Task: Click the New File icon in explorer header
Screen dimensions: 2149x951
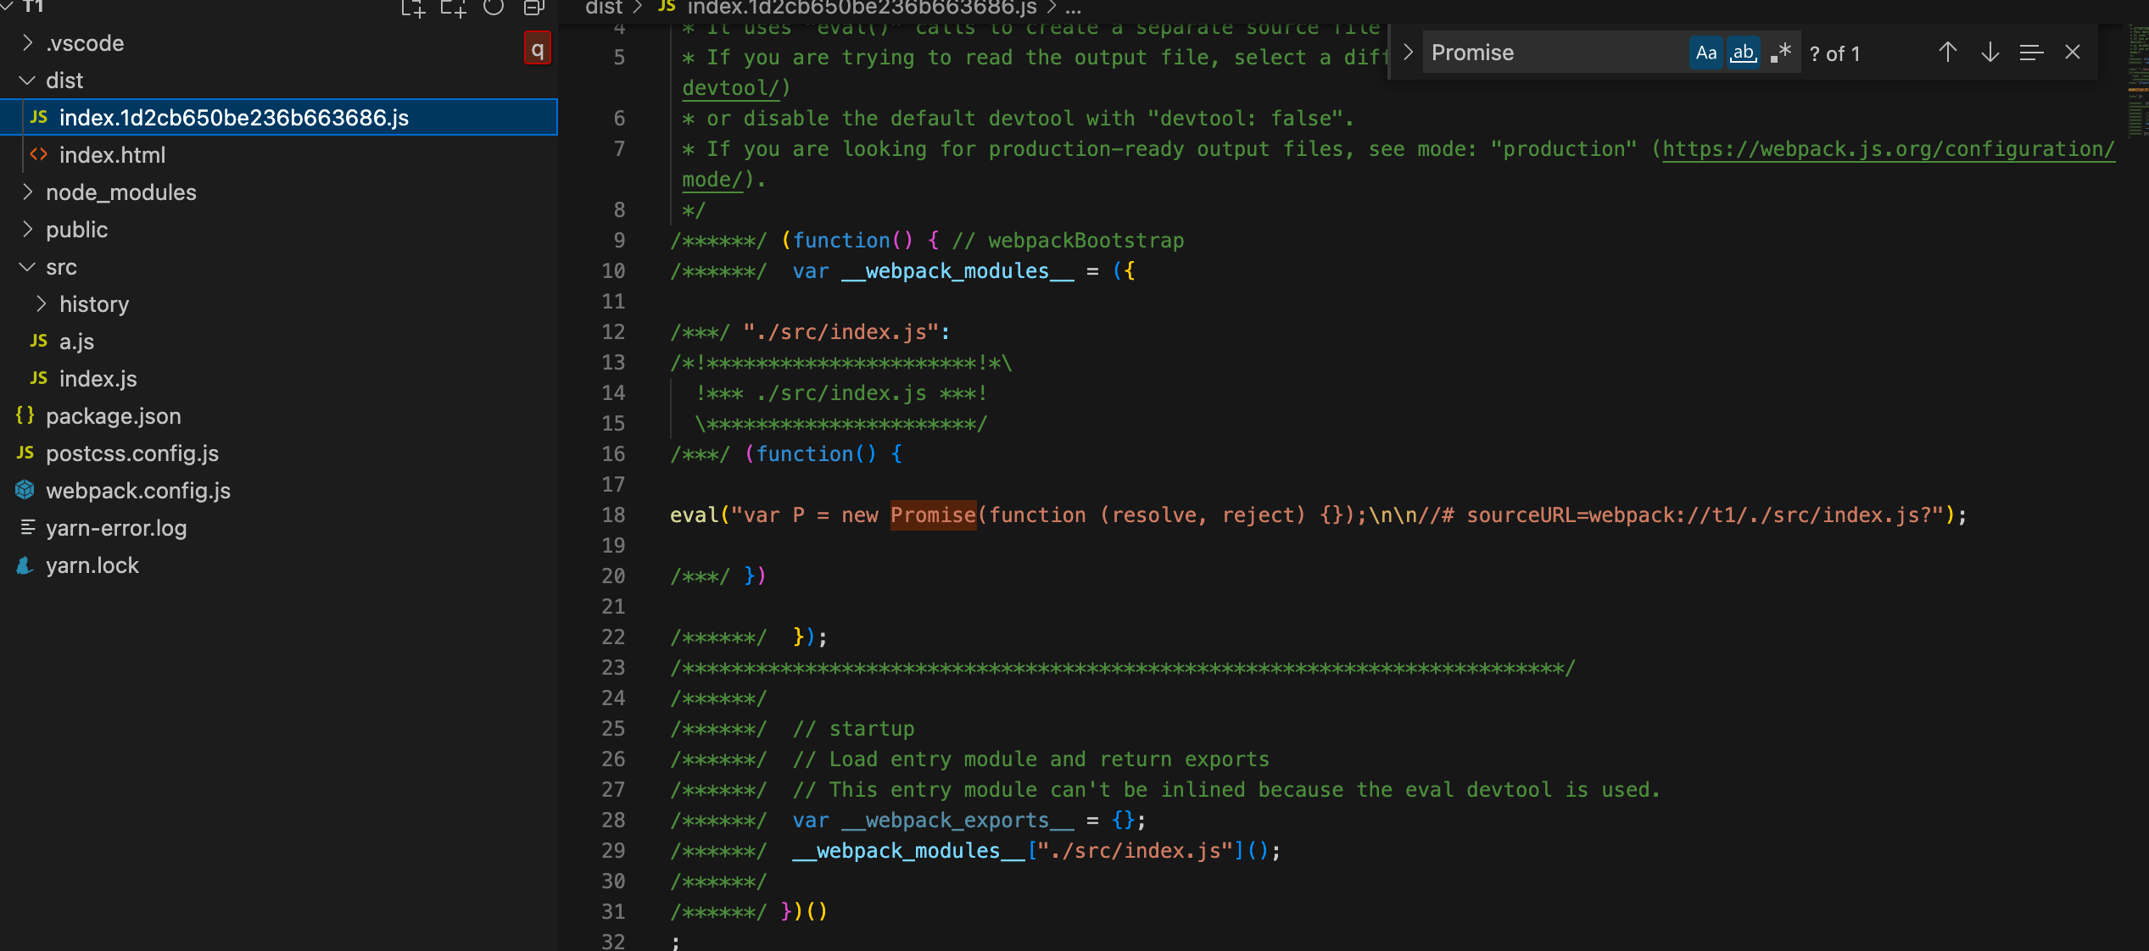Action: [x=413, y=8]
